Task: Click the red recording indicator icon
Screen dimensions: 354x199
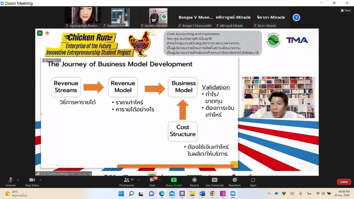Action: click(x=47, y=33)
